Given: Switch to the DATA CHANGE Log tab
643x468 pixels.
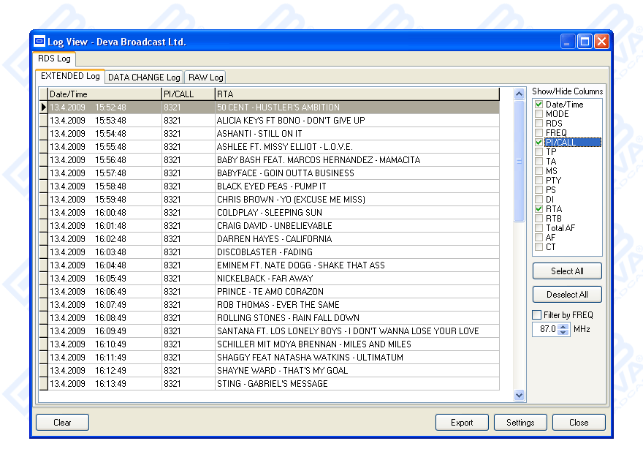Looking at the screenshot, I should 144,78.
